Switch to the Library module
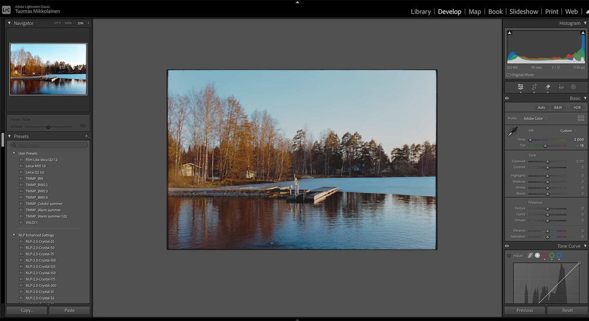This screenshot has width=589, height=321. [x=420, y=12]
